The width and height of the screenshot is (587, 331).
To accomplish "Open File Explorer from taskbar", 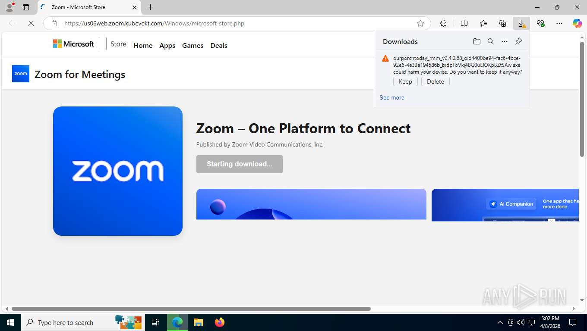I will (x=198, y=322).
